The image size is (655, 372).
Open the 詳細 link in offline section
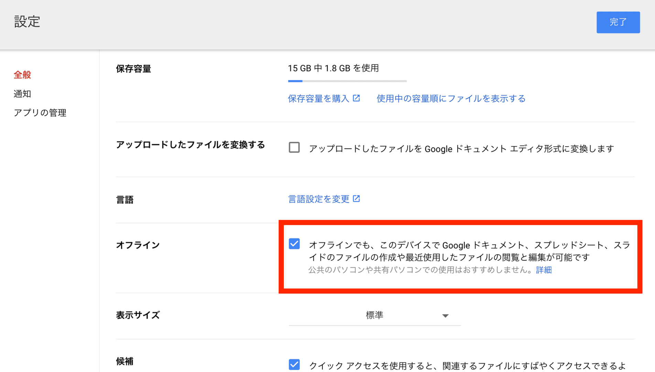tap(544, 270)
